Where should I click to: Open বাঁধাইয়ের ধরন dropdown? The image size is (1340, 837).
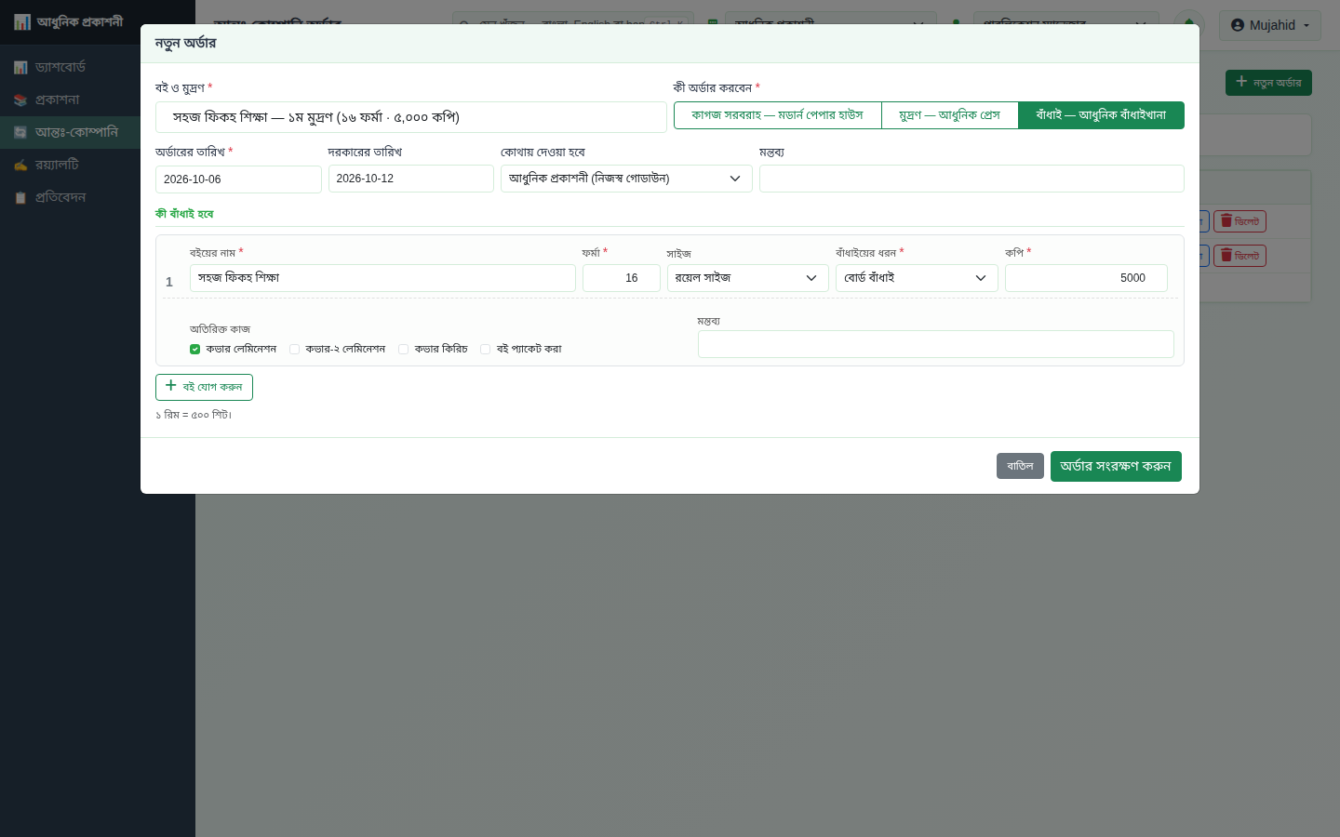pos(917,278)
